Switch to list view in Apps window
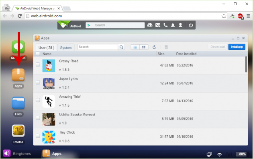 click(135, 47)
